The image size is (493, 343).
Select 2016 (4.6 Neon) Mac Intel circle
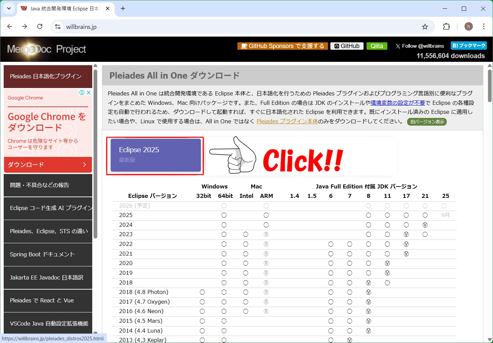click(x=245, y=311)
